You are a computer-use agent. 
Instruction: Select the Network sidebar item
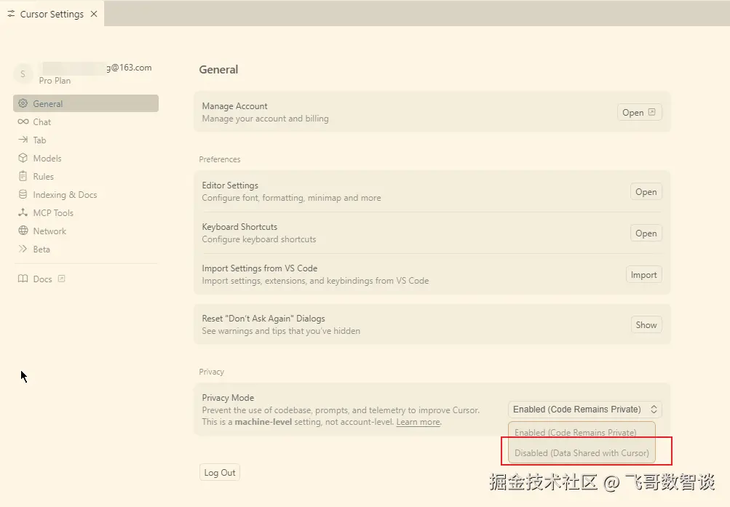tap(86, 231)
